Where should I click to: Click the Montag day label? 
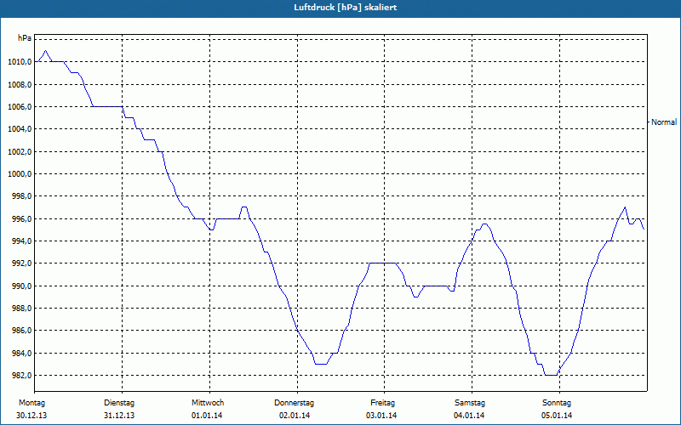pyautogui.click(x=31, y=403)
